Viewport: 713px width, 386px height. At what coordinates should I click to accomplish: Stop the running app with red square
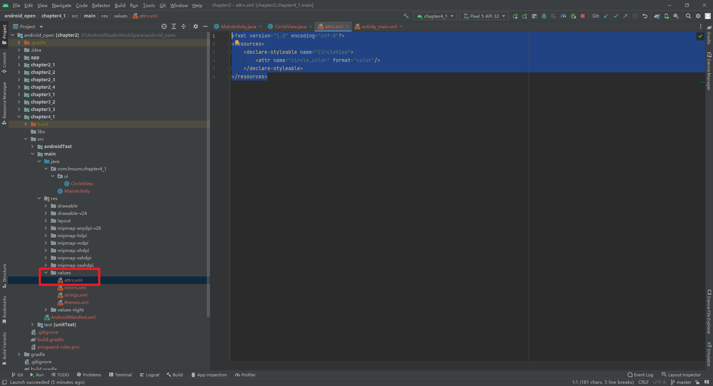point(583,16)
